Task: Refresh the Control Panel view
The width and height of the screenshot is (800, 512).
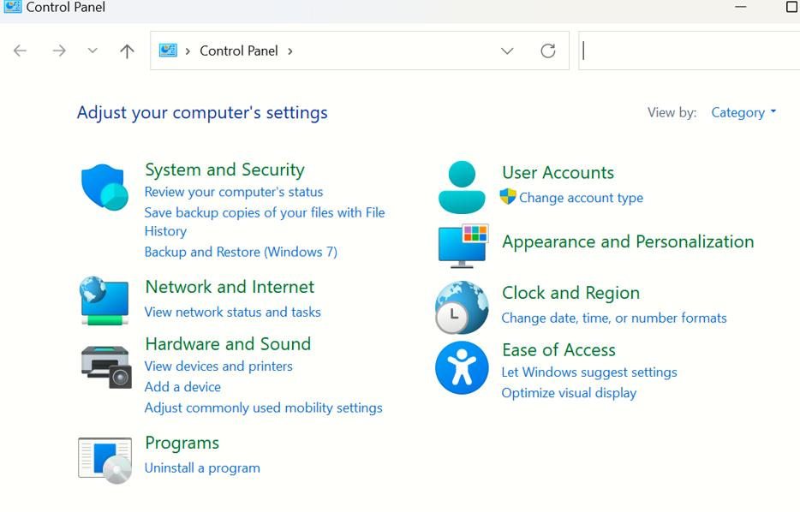Action: (548, 51)
